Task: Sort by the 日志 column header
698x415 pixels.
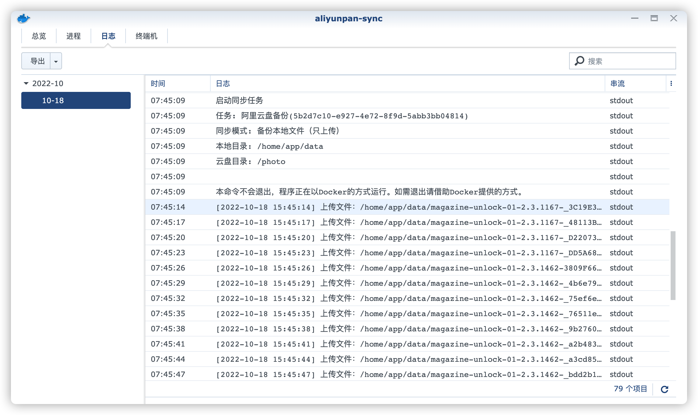Action: pos(407,83)
